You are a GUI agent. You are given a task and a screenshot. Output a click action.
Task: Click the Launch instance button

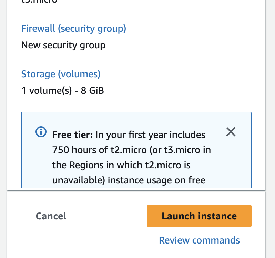coord(199,216)
